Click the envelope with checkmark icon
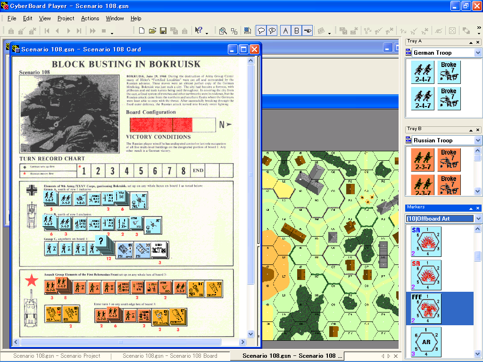This screenshot has height=362, width=483. (22, 31)
